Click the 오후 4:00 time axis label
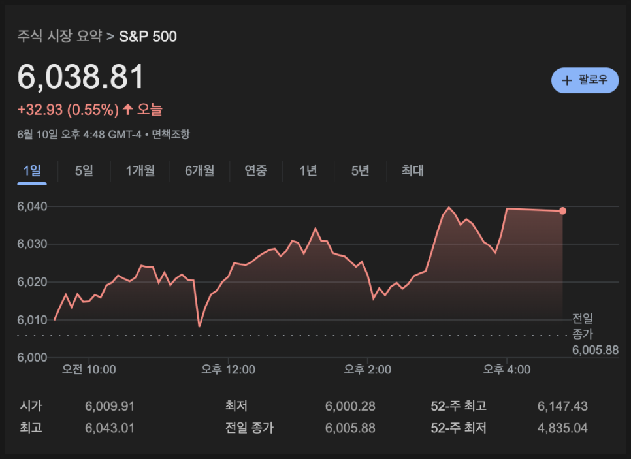Image resolution: width=631 pixels, height=459 pixels. pos(507,370)
